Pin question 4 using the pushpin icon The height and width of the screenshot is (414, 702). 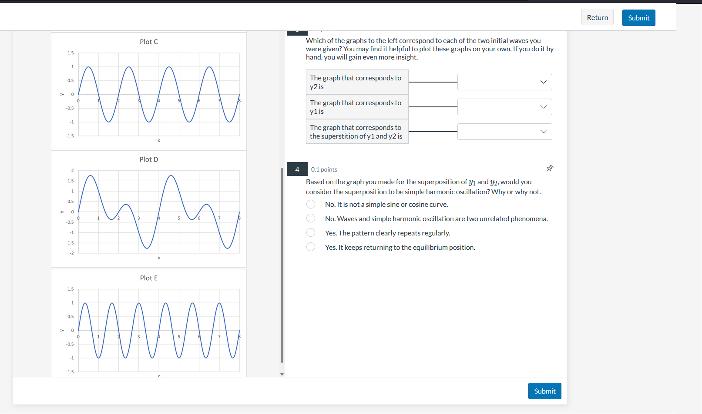[x=550, y=168]
